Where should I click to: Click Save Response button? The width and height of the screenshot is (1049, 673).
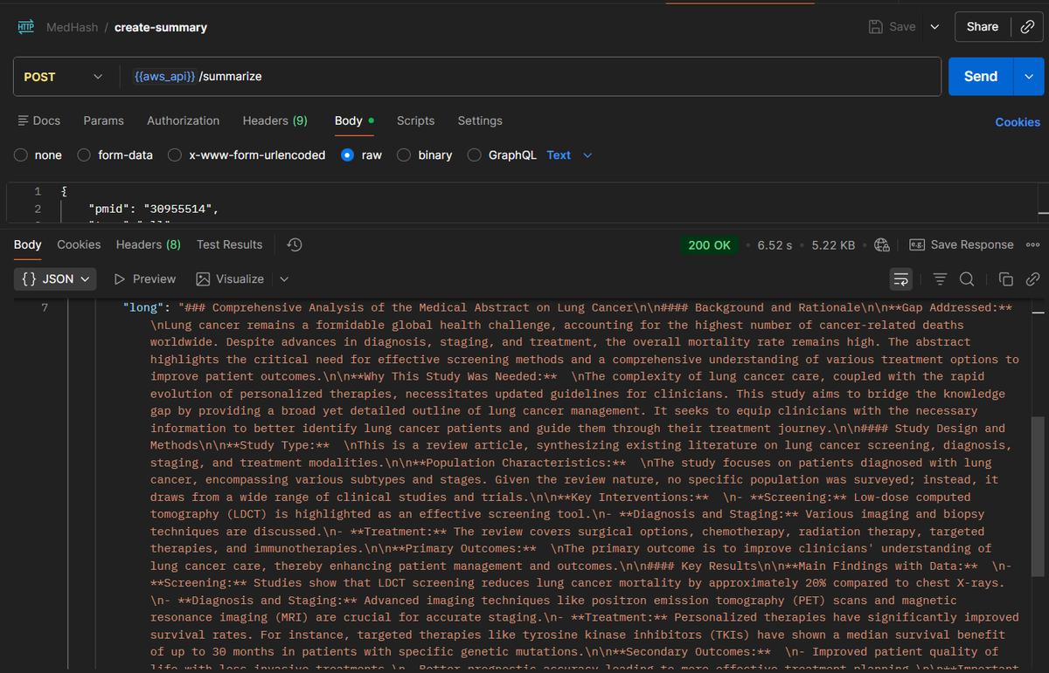point(962,245)
